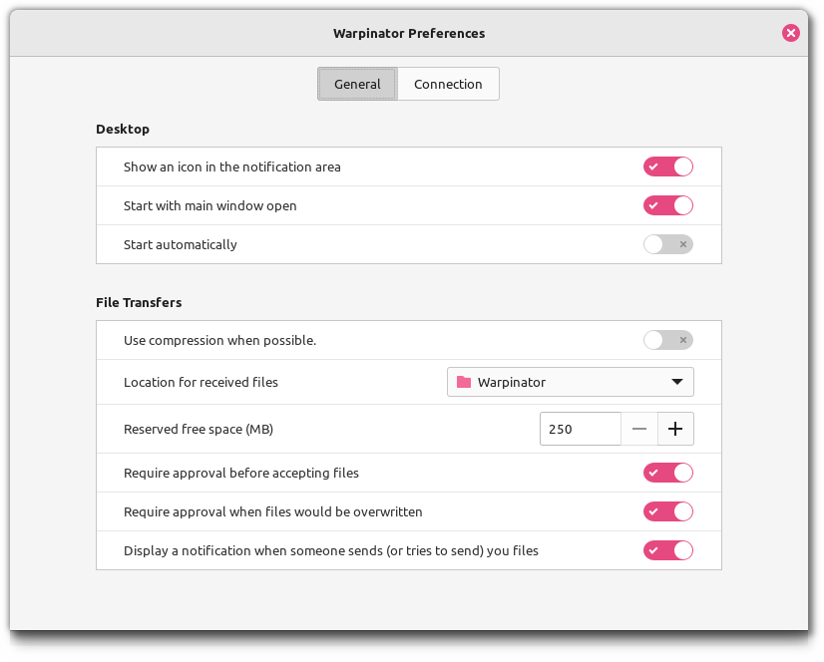Screen dimensions: 824x662
Task: Switch to the Connection tab
Action: pyautogui.click(x=448, y=85)
